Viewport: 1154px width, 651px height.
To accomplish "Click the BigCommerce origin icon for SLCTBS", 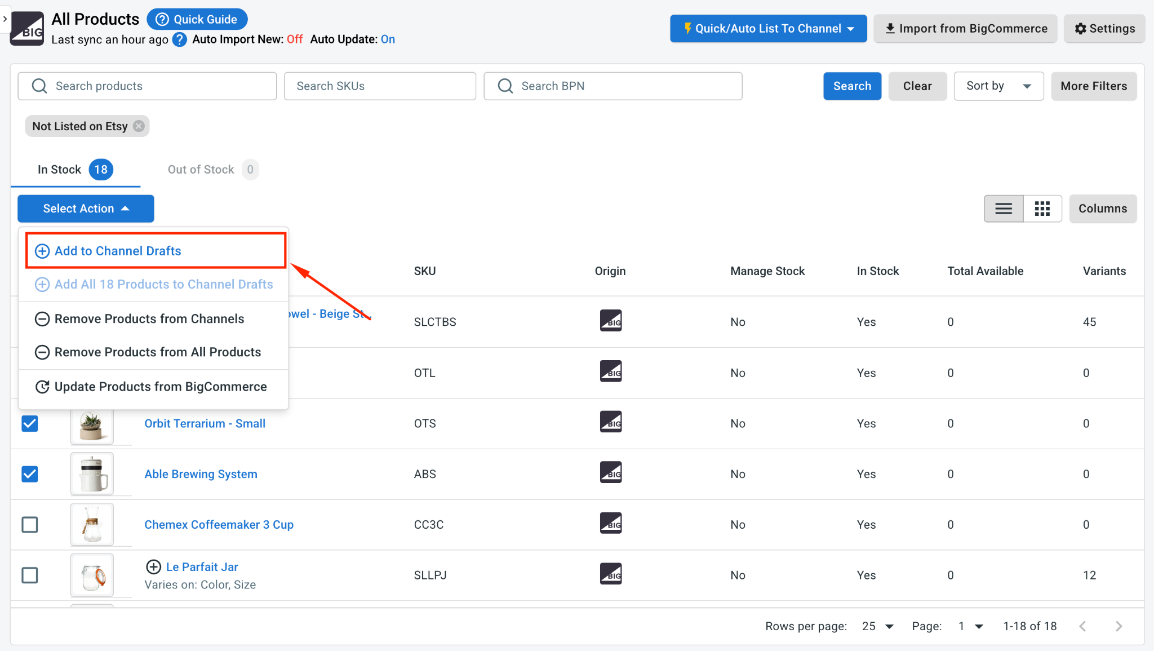I will 611,321.
